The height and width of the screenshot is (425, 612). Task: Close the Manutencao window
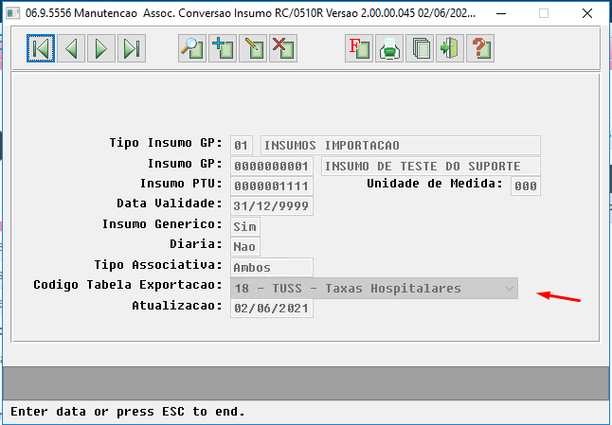[587, 13]
